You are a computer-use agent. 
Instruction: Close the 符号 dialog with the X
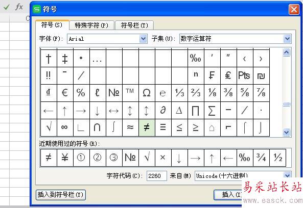[x=294, y=9]
